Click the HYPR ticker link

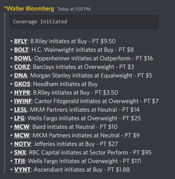click(22, 93)
